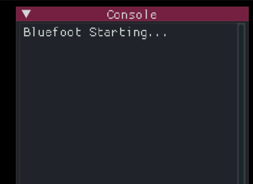Viewport: 253px width, 184px height.
Task: Click the black background left of Console window
Action: click(8, 97)
